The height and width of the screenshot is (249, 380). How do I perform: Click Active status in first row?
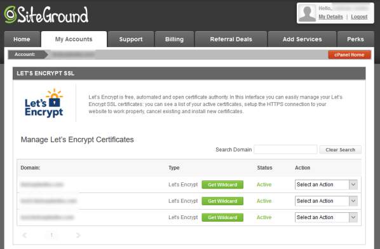tap(264, 185)
